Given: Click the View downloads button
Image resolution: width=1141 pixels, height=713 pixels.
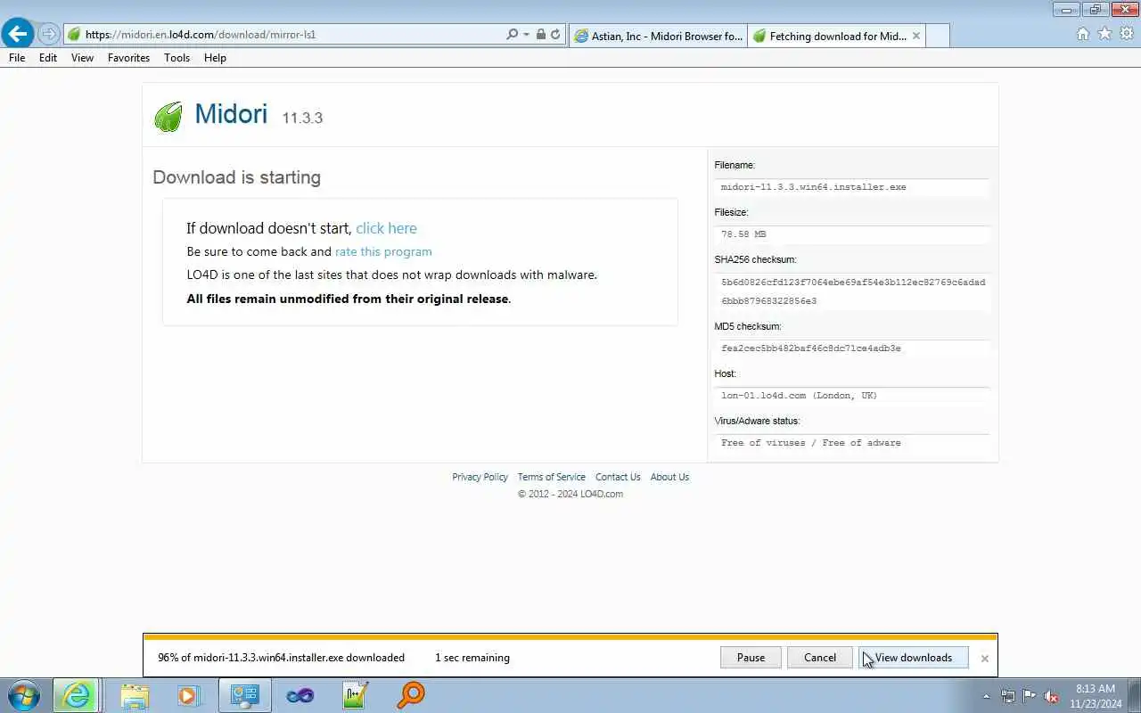Looking at the screenshot, I should pyautogui.click(x=913, y=658).
